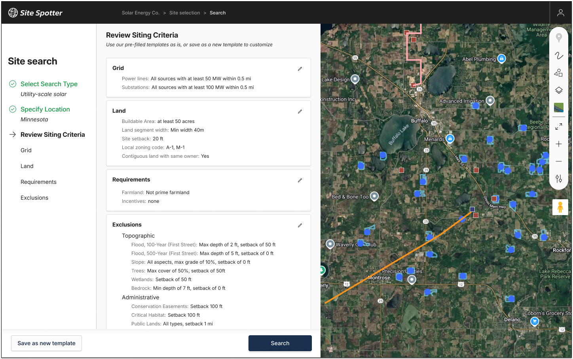Click the 'Administrative' exclusions heading

coord(140,297)
